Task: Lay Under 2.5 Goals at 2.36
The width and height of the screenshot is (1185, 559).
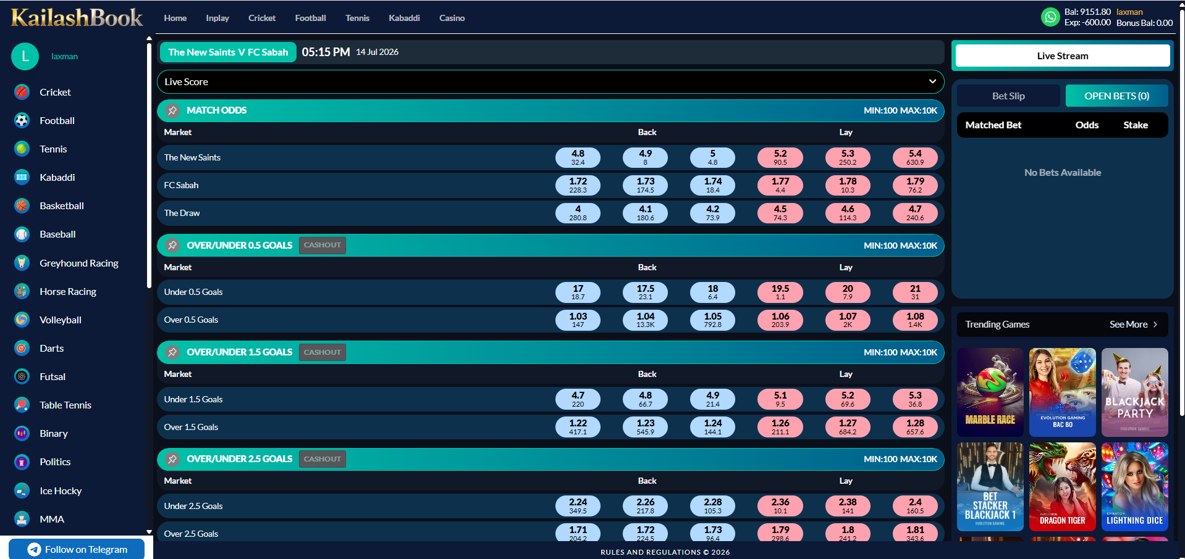Action: pyautogui.click(x=780, y=506)
